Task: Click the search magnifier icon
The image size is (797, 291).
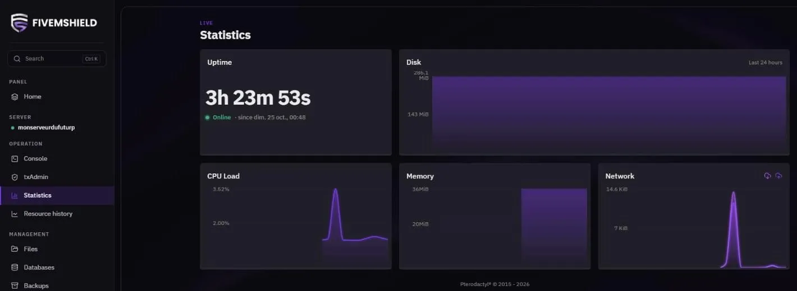Action: tap(17, 59)
